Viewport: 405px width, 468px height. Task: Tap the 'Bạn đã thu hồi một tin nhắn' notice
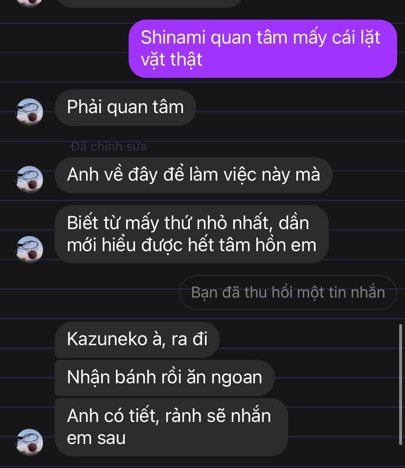pyautogui.click(x=288, y=293)
